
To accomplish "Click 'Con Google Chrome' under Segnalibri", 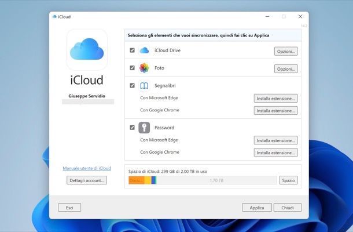I will point(160,110).
